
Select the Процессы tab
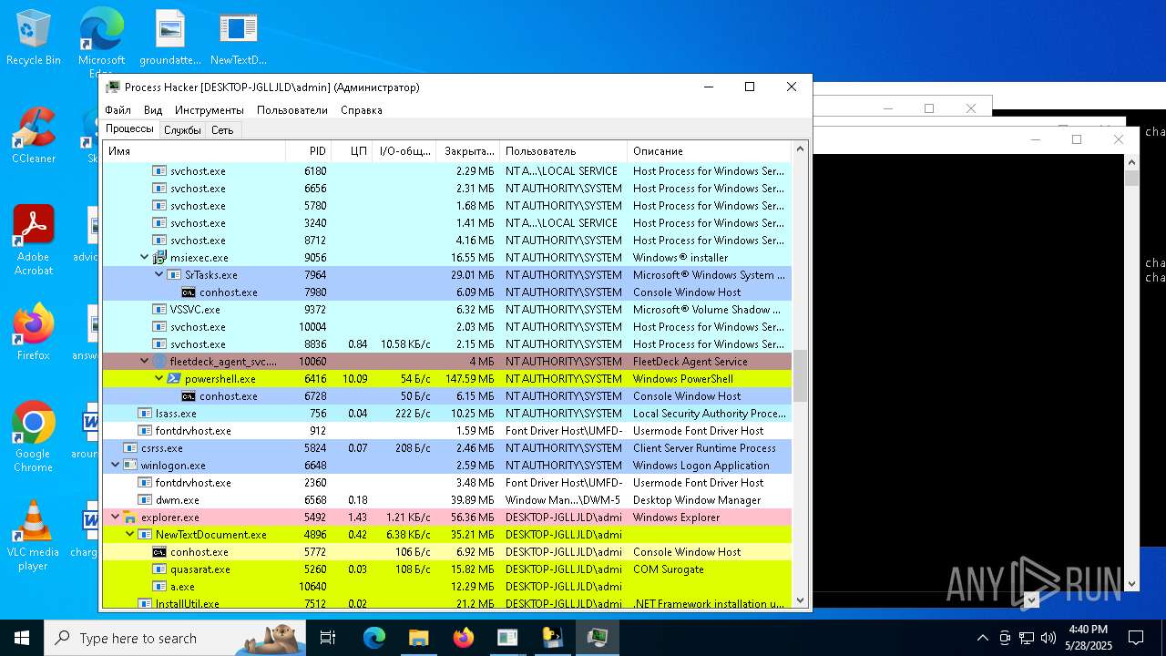coord(129,129)
